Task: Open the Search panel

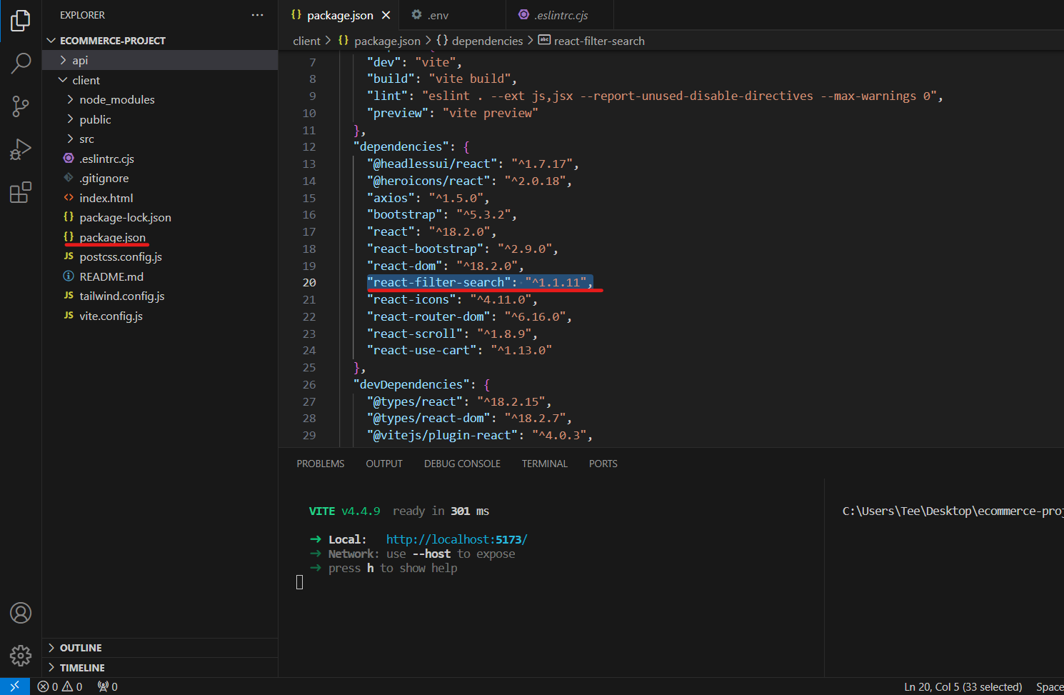Action: [x=20, y=64]
